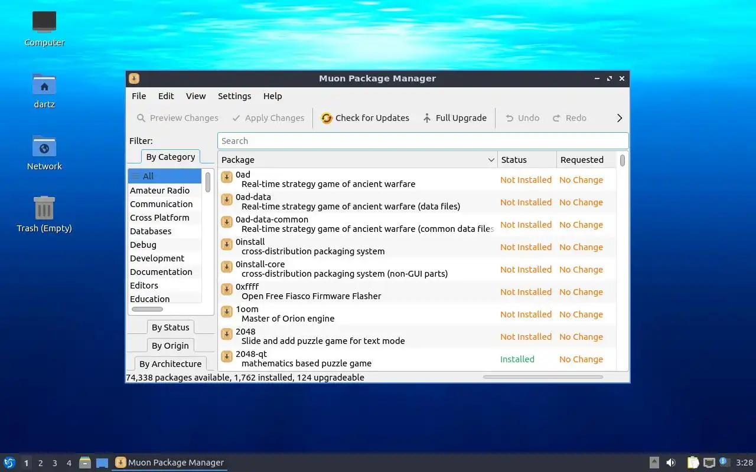Click the show desktop taskbar icon
Image resolution: width=756 pixels, height=472 pixels.
click(102, 463)
